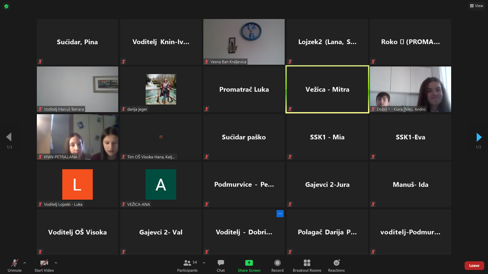Click the muted mic icon on SSK1 - Mia
The width and height of the screenshot is (488, 274).
click(290, 157)
